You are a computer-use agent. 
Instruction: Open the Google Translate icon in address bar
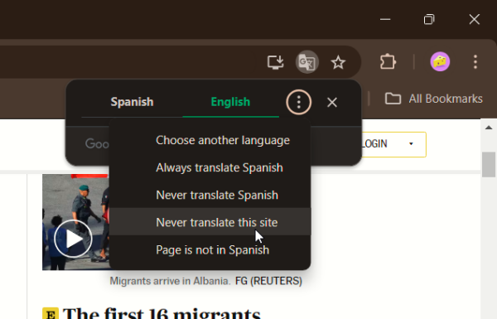point(306,62)
